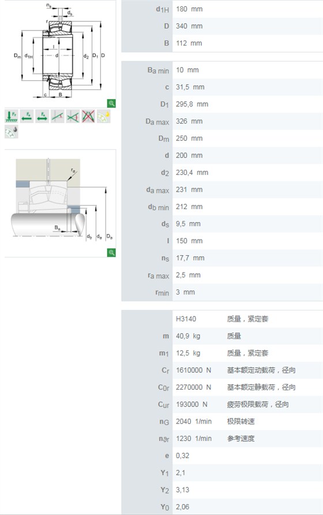Select the Y1 value 2,1

[x=181, y=473]
